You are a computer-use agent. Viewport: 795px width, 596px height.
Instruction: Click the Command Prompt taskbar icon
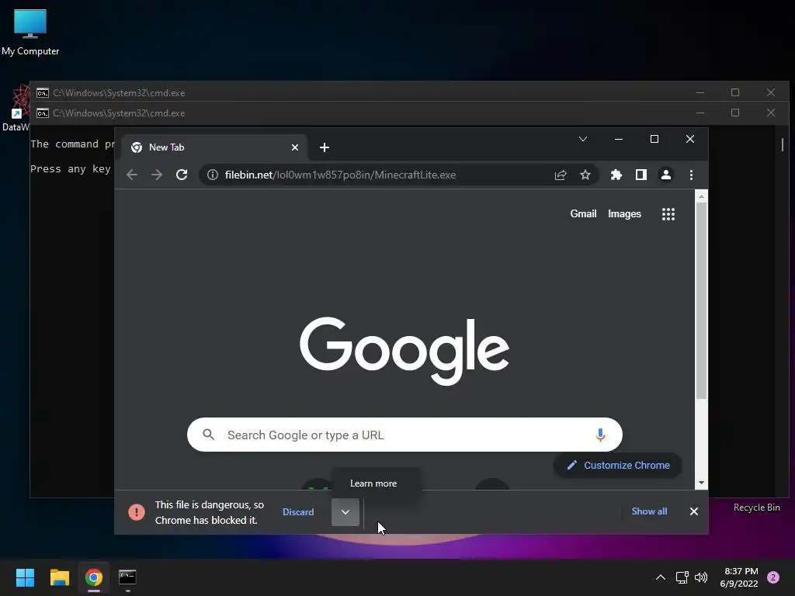pyautogui.click(x=127, y=577)
